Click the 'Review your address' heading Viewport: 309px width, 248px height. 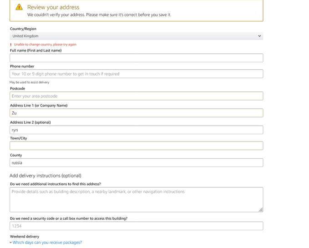(x=53, y=7)
